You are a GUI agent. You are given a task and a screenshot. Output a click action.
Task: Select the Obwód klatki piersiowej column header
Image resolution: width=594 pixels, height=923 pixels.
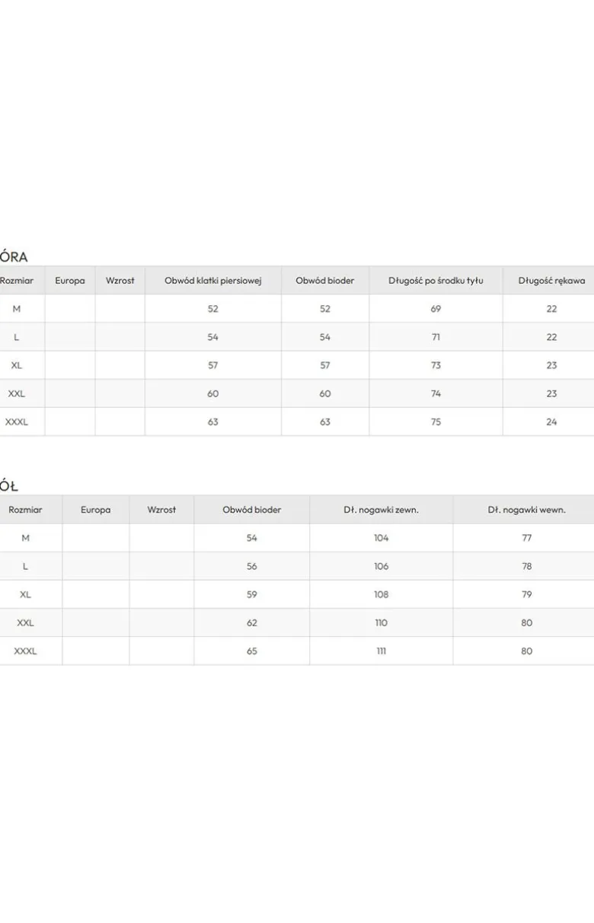[x=213, y=281]
